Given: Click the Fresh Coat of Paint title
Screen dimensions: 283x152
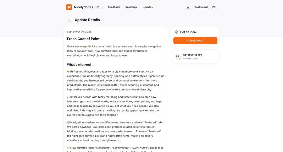Looking at the screenshot, I should coord(83,39).
